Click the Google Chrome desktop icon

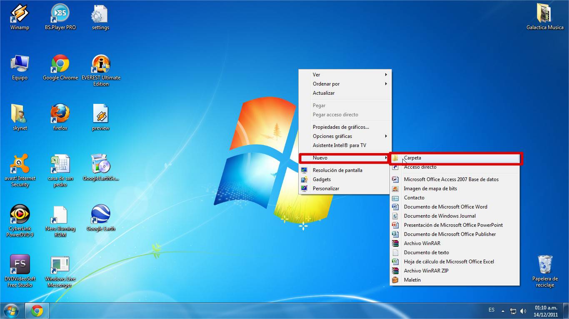60,64
